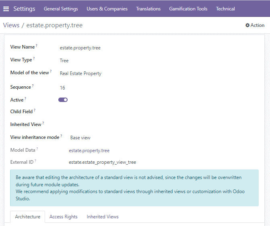
Task: Click the Sequence value 16 field
Action: click(62, 88)
